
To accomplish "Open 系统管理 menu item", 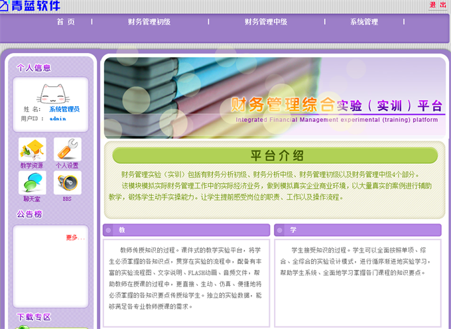I will [364, 22].
